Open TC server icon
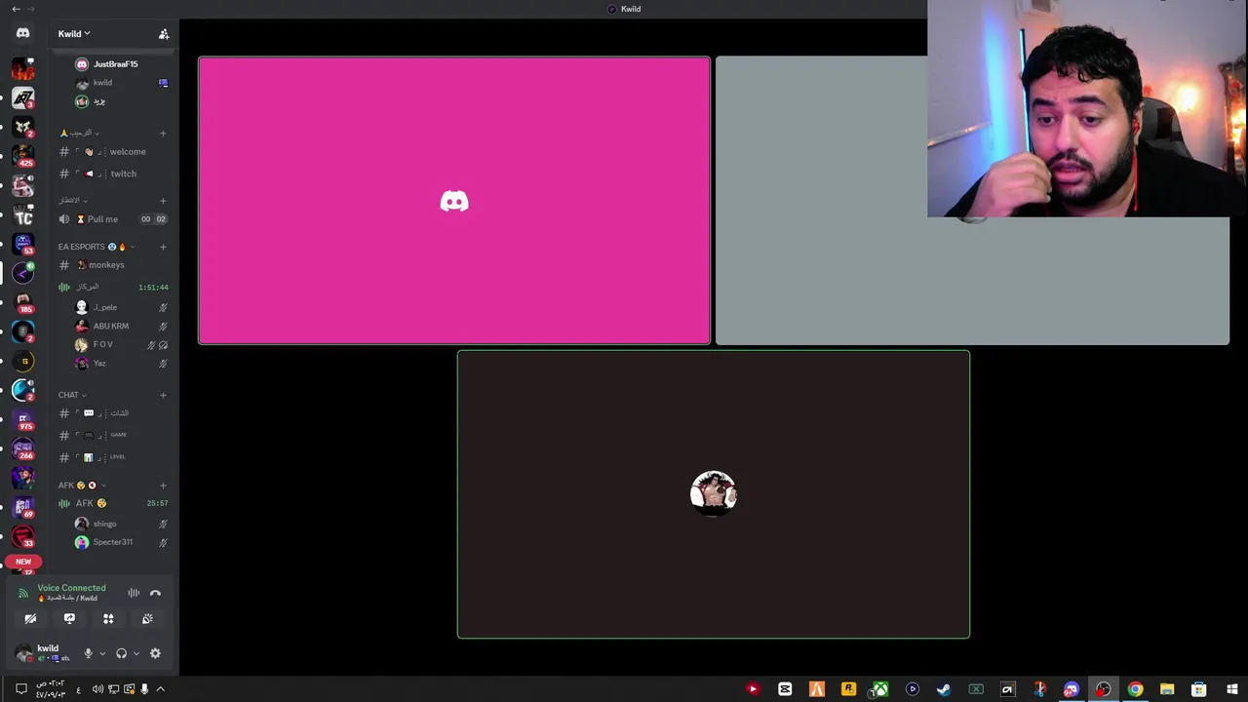Screen dimensions: 1248x702 [x=22, y=215]
